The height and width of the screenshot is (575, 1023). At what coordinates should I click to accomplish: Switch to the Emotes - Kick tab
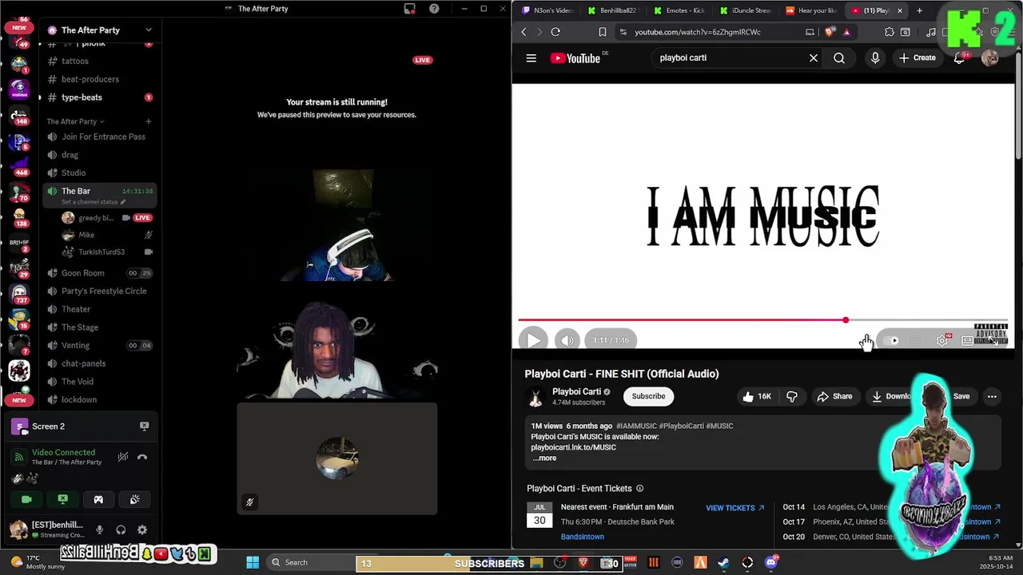[679, 10]
